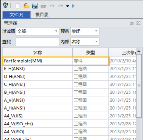Click the vertical scrollbar thumb
This screenshot has height=140, width=143.
(139, 86)
